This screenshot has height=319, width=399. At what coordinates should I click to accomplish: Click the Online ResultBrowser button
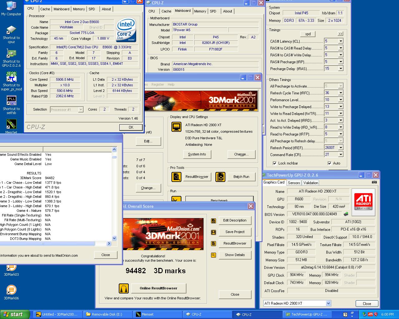tap(159, 288)
